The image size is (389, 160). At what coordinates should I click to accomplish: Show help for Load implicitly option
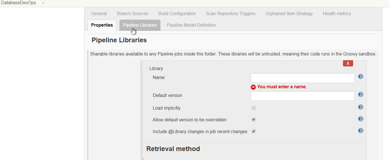click(x=361, y=107)
